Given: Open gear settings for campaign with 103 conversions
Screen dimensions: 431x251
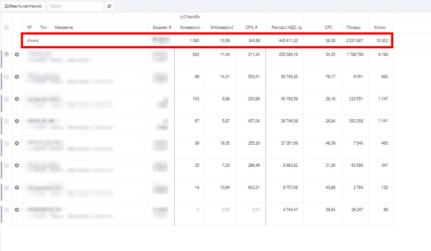Looking at the screenshot, I should click(17, 99).
